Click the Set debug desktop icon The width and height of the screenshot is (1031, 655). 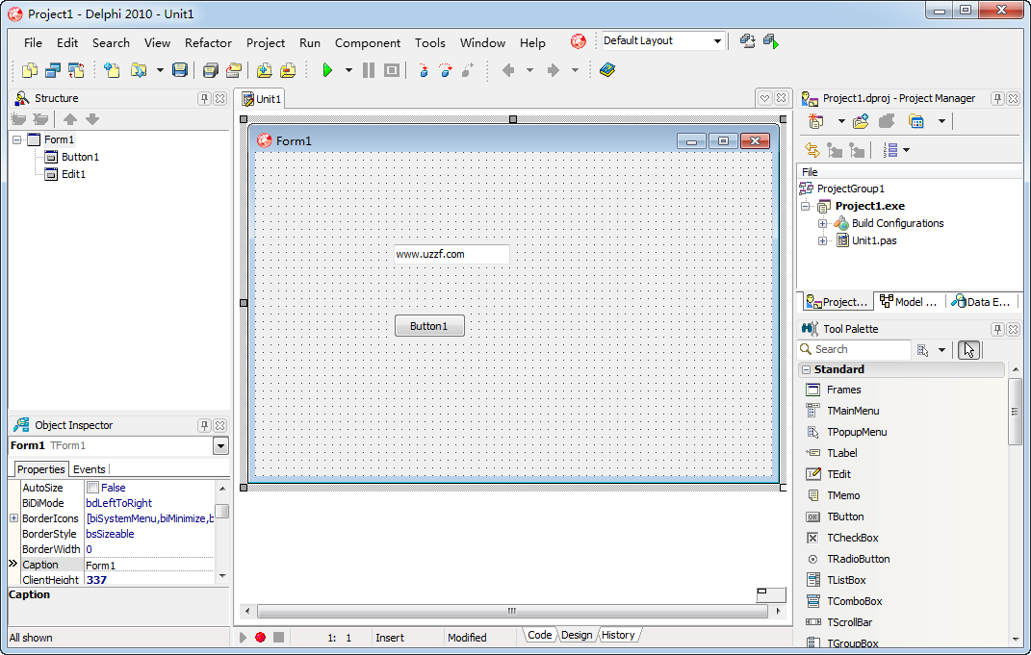click(771, 41)
